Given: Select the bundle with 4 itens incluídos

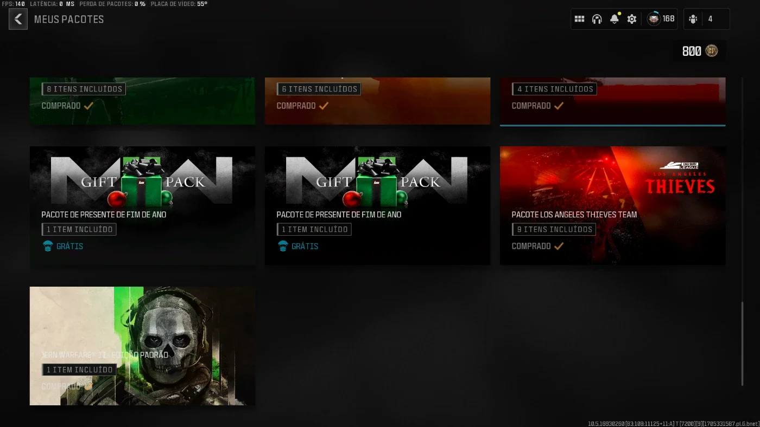Looking at the screenshot, I should pyautogui.click(x=612, y=101).
